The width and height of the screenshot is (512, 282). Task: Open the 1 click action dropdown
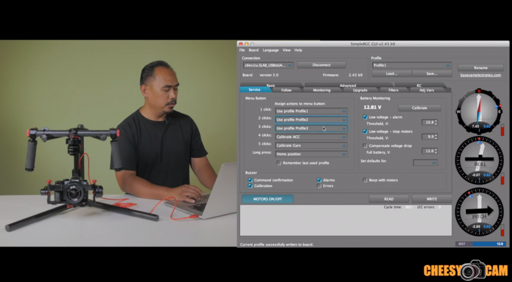311,111
